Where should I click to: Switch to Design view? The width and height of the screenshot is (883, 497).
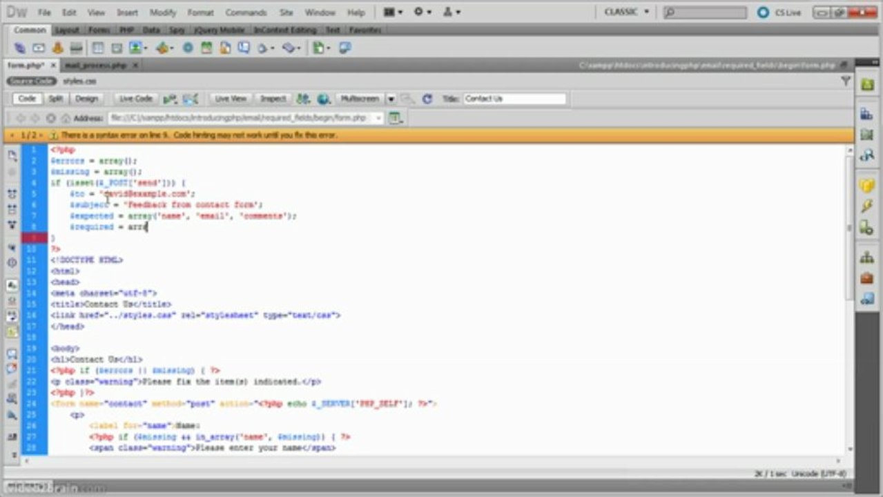tap(86, 99)
